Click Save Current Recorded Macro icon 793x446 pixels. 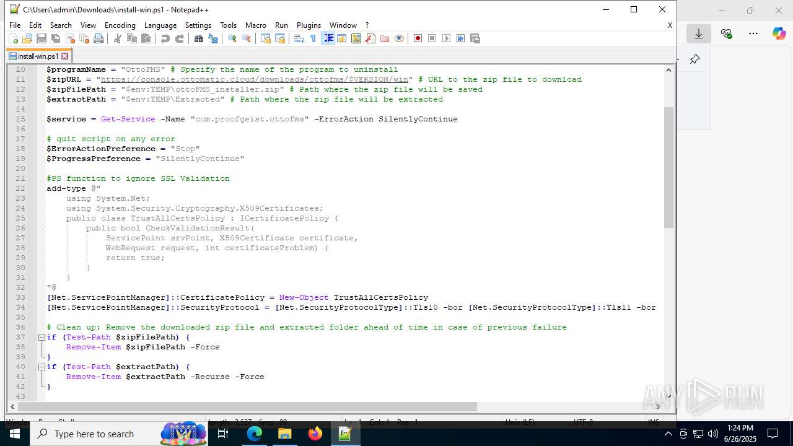click(x=475, y=38)
